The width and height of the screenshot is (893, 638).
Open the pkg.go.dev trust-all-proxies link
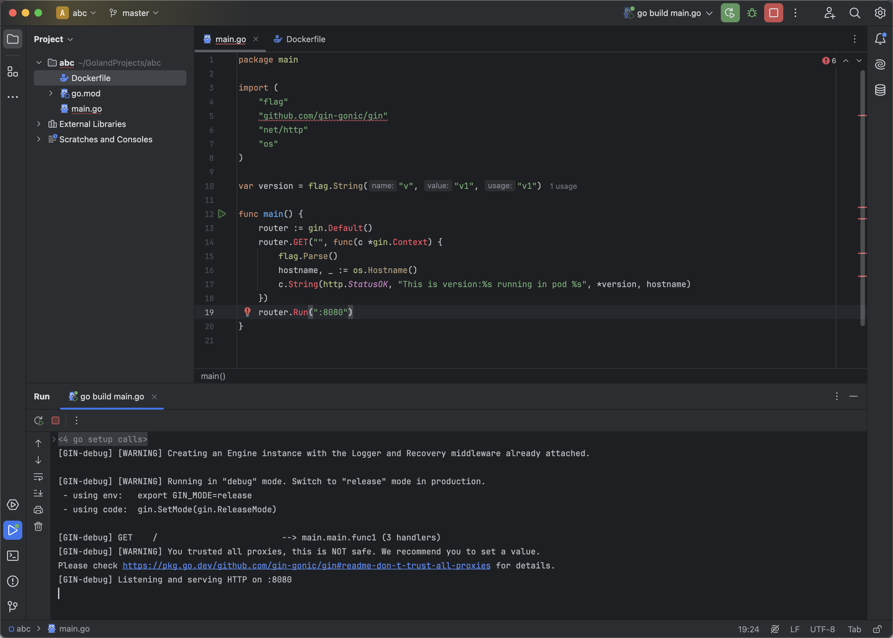(306, 566)
